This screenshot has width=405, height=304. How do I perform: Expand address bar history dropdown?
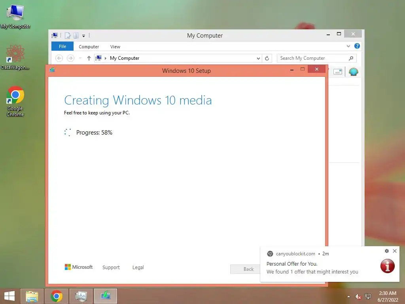click(x=258, y=59)
